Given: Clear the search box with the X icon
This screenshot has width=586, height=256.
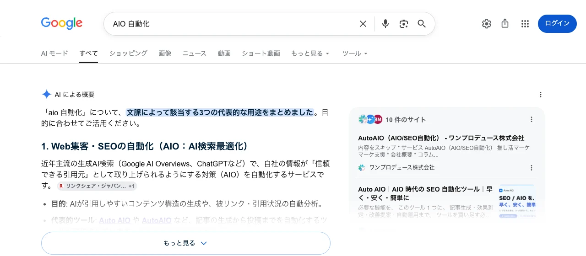Looking at the screenshot, I should pos(363,24).
